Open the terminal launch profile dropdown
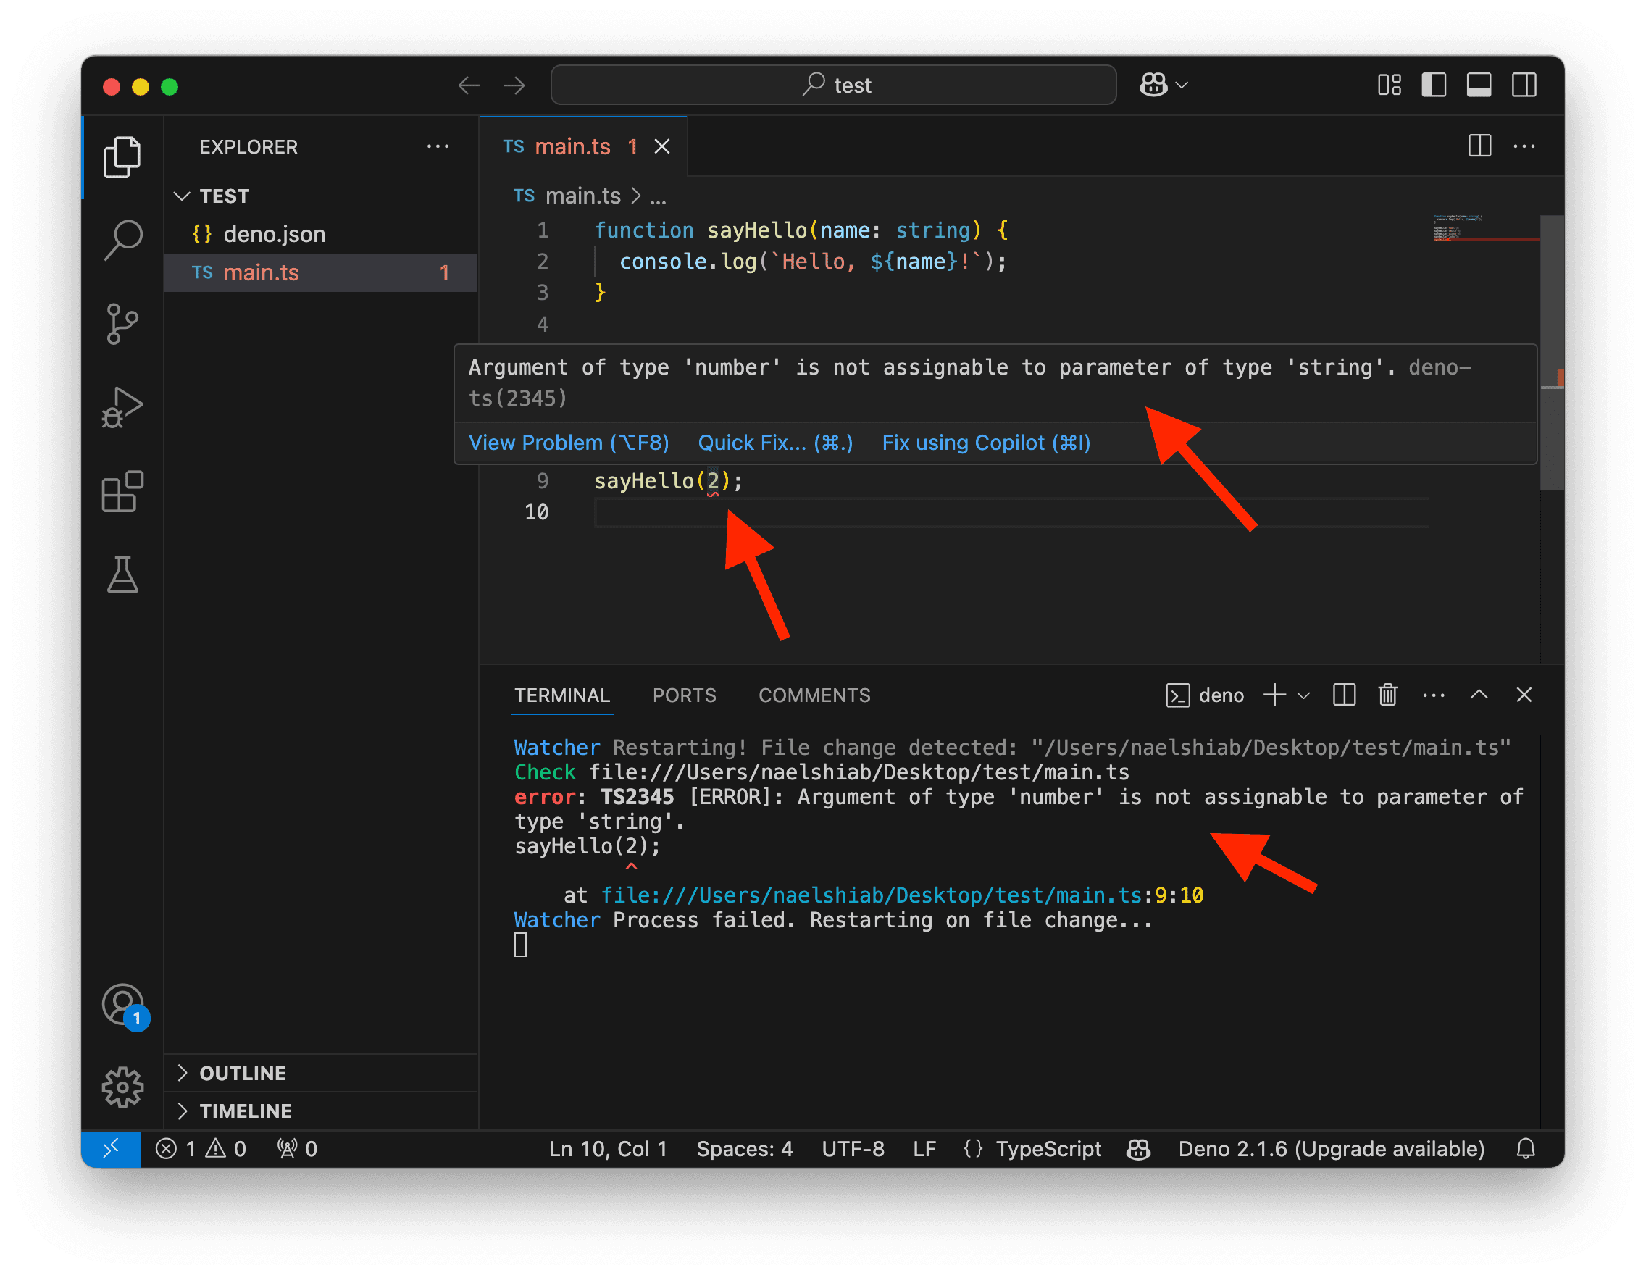Image resolution: width=1646 pixels, height=1275 pixels. [1303, 695]
